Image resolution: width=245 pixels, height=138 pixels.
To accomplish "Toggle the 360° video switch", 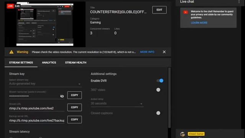I will click(158, 90).
